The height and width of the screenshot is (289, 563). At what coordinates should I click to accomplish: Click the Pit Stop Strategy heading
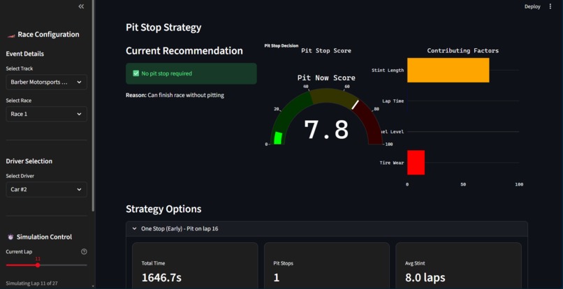pos(163,28)
